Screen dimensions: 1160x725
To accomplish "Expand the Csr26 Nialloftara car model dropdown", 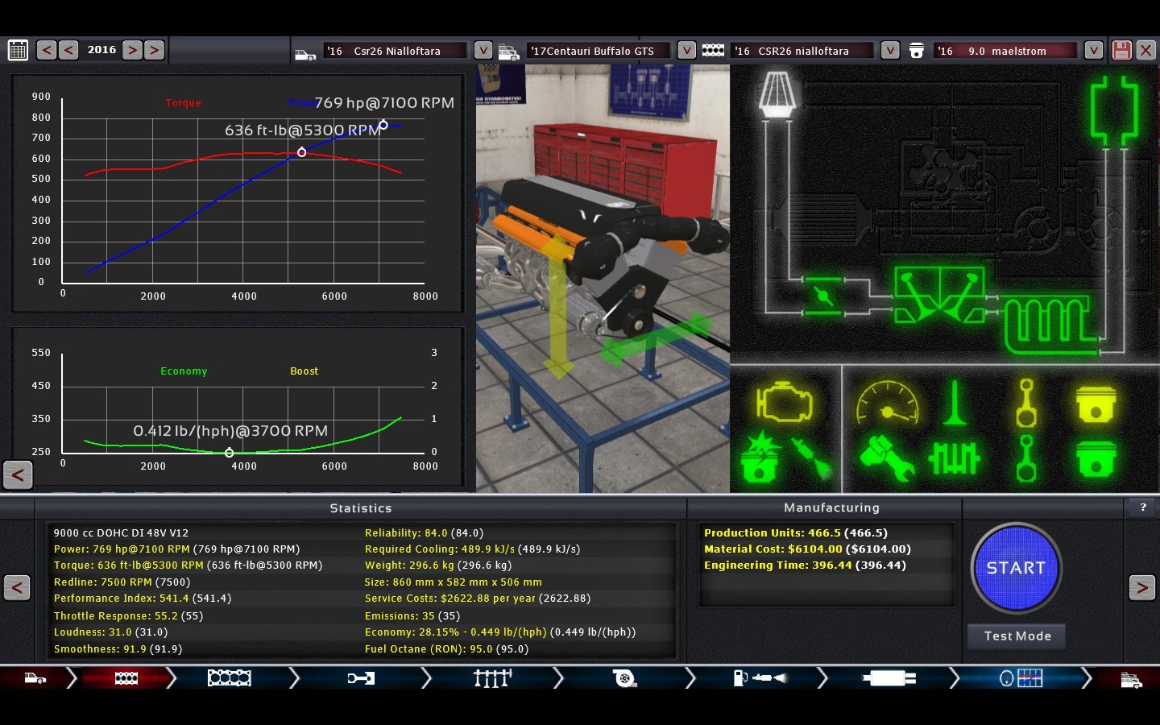I will click(x=483, y=51).
